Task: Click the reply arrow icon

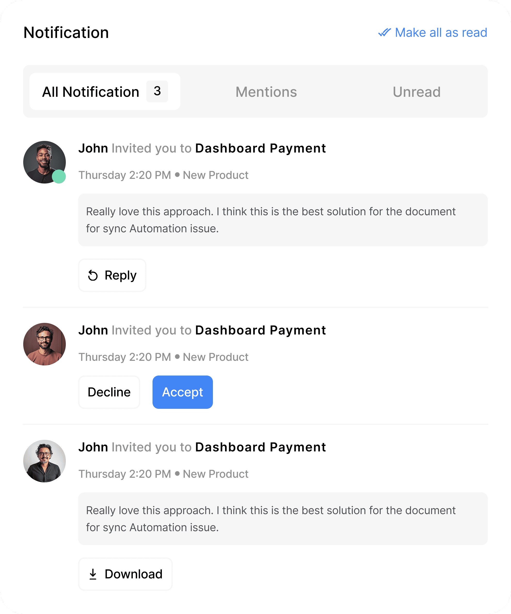Action: 93,275
